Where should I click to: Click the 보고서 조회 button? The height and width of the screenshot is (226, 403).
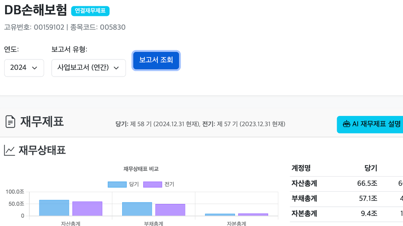tap(156, 60)
